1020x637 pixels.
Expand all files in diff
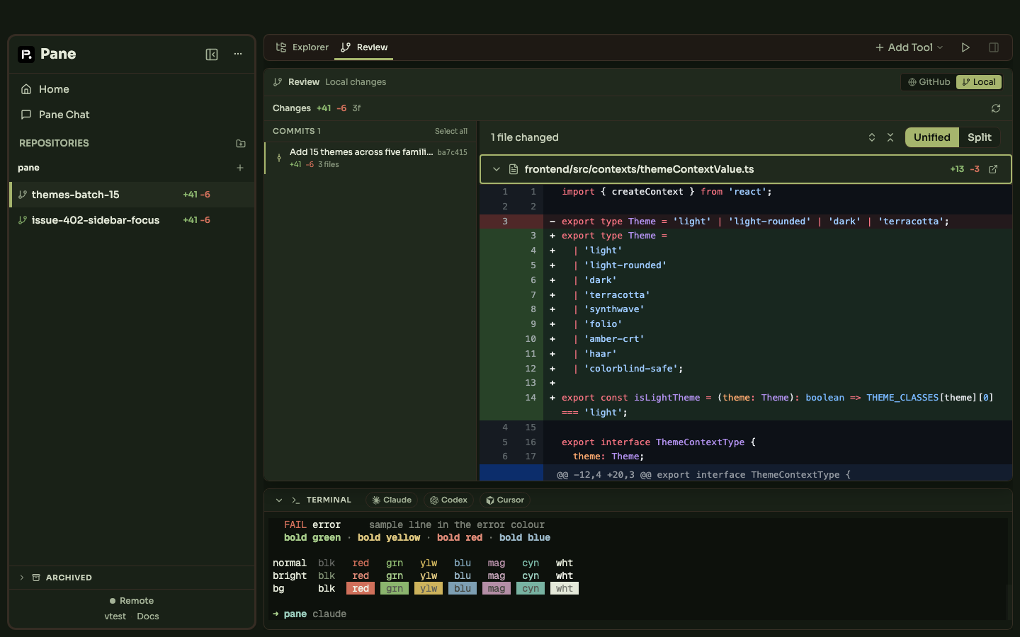pos(872,137)
